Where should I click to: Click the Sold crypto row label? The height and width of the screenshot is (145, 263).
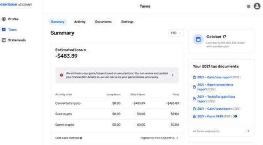[64, 114]
